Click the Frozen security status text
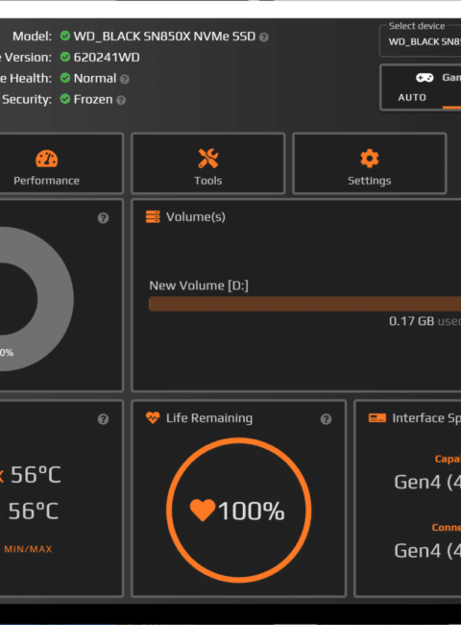The image size is (461, 625). 93,99
